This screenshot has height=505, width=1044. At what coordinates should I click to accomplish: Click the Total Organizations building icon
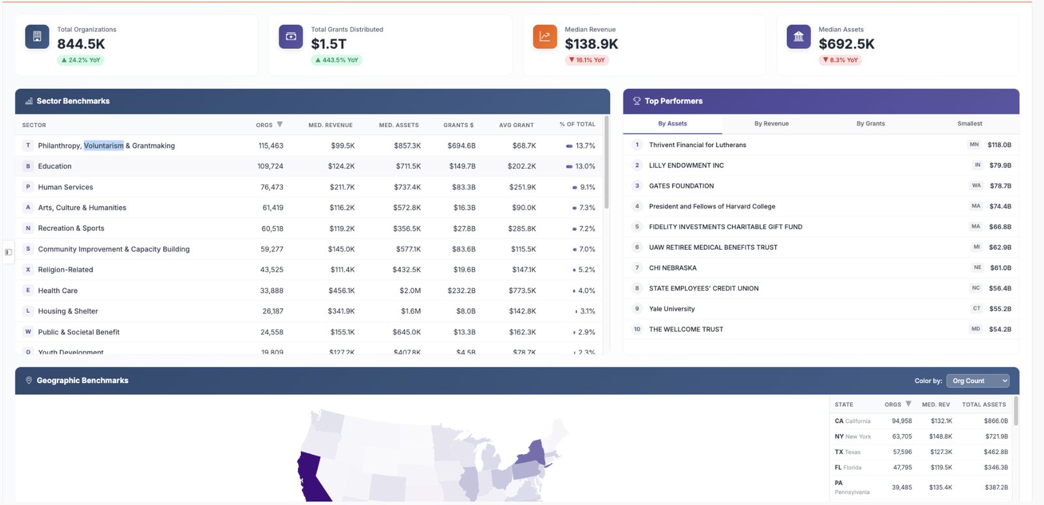(37, 36)
